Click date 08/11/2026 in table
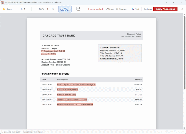Image resolution: width=186 pixels, height=134 pixels. (47, 100)
